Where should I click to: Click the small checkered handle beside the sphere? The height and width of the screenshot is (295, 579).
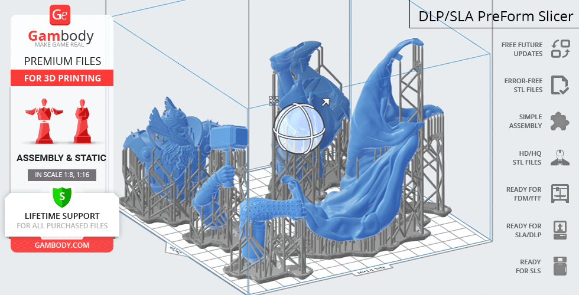274,101
